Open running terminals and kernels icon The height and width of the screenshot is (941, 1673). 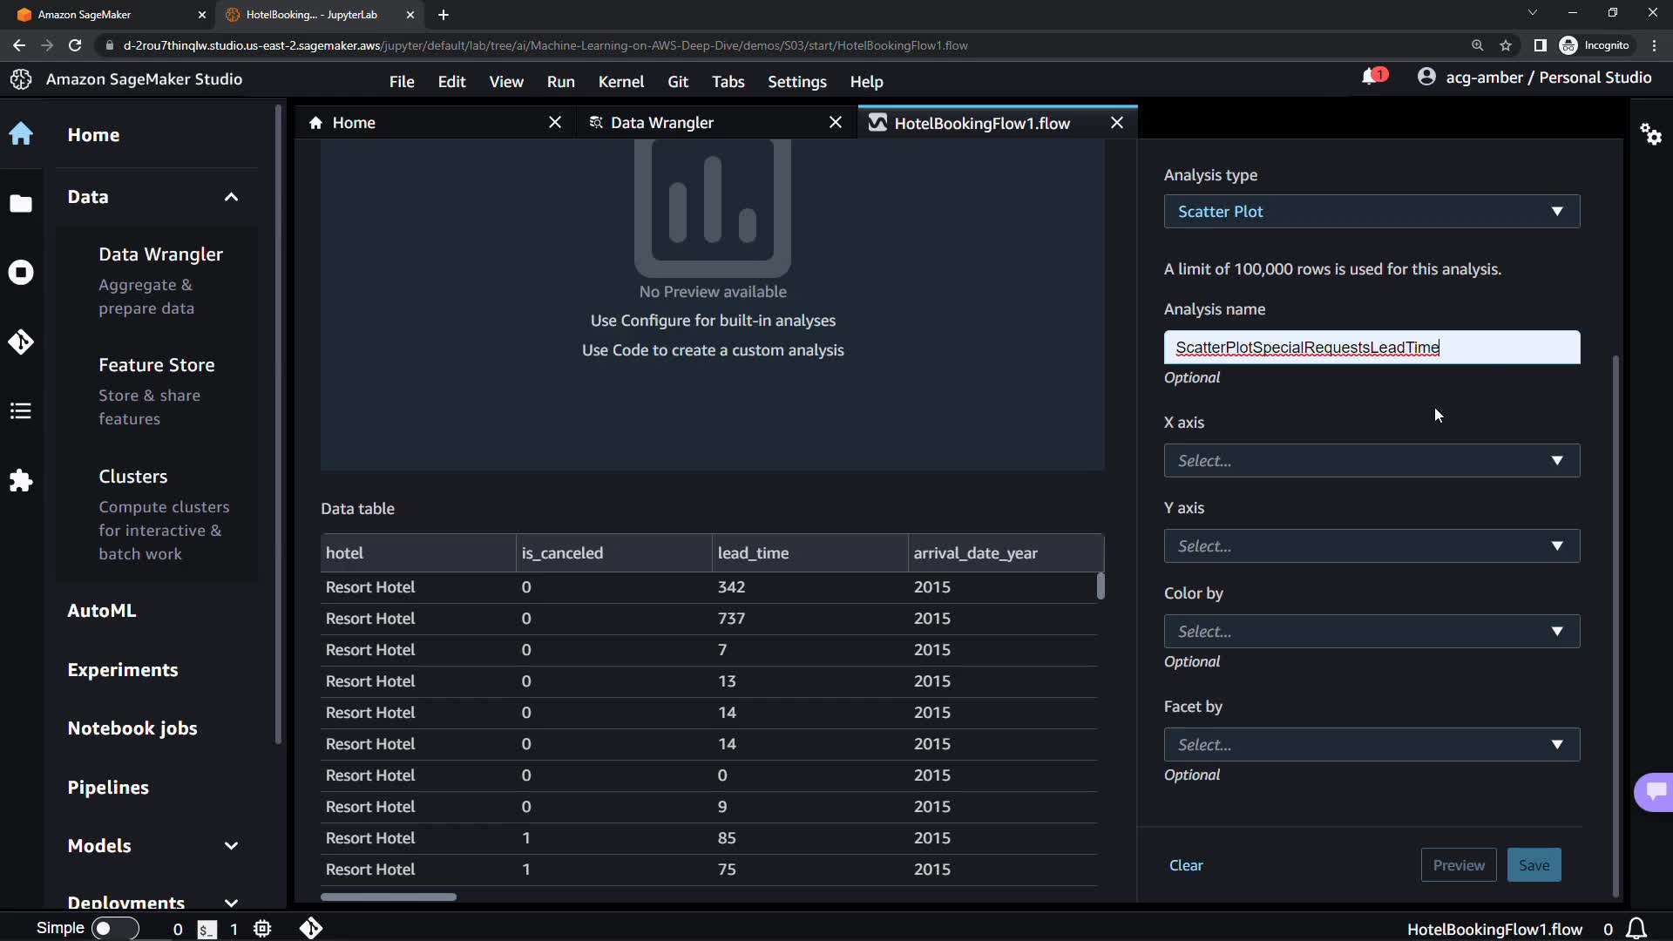(21, 273)
